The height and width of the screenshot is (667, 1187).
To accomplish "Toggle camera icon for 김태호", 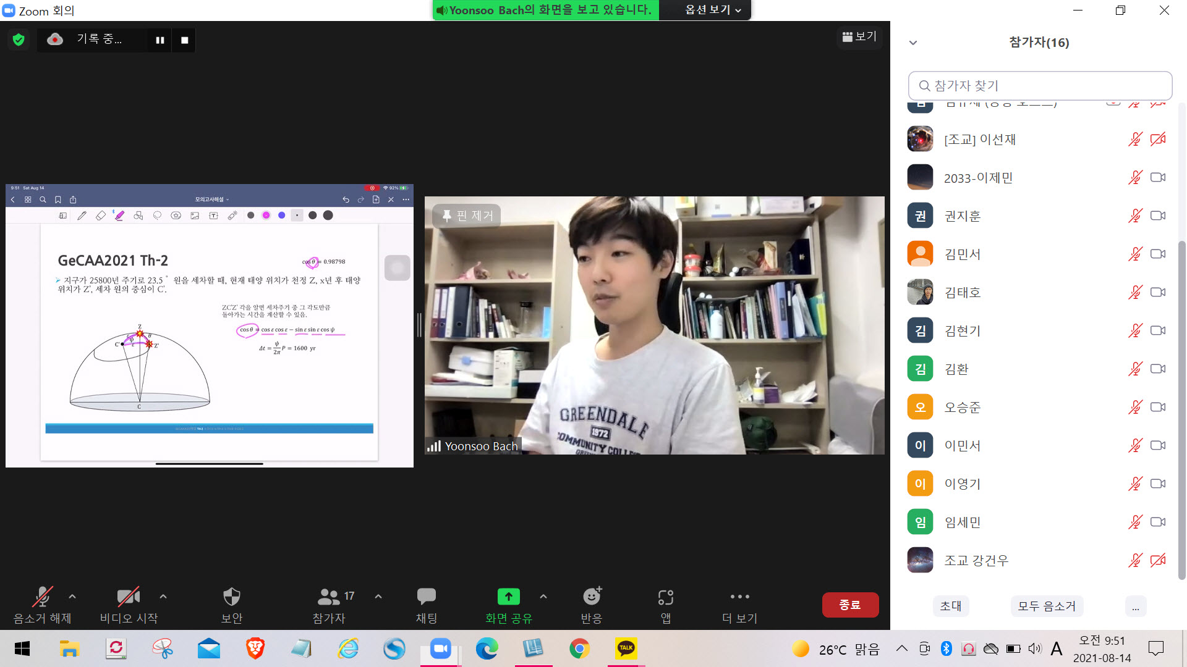I will click(1158, 293).
